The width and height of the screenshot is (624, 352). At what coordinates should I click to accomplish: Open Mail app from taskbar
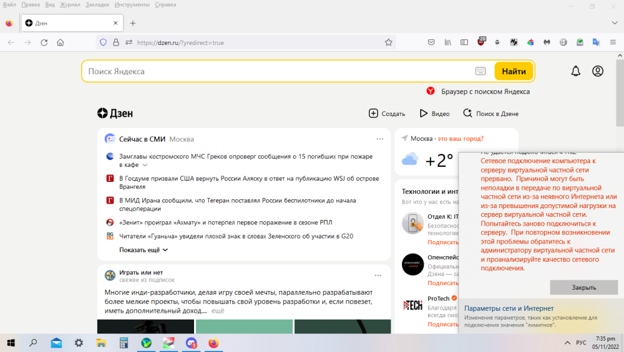pos(56,343)
